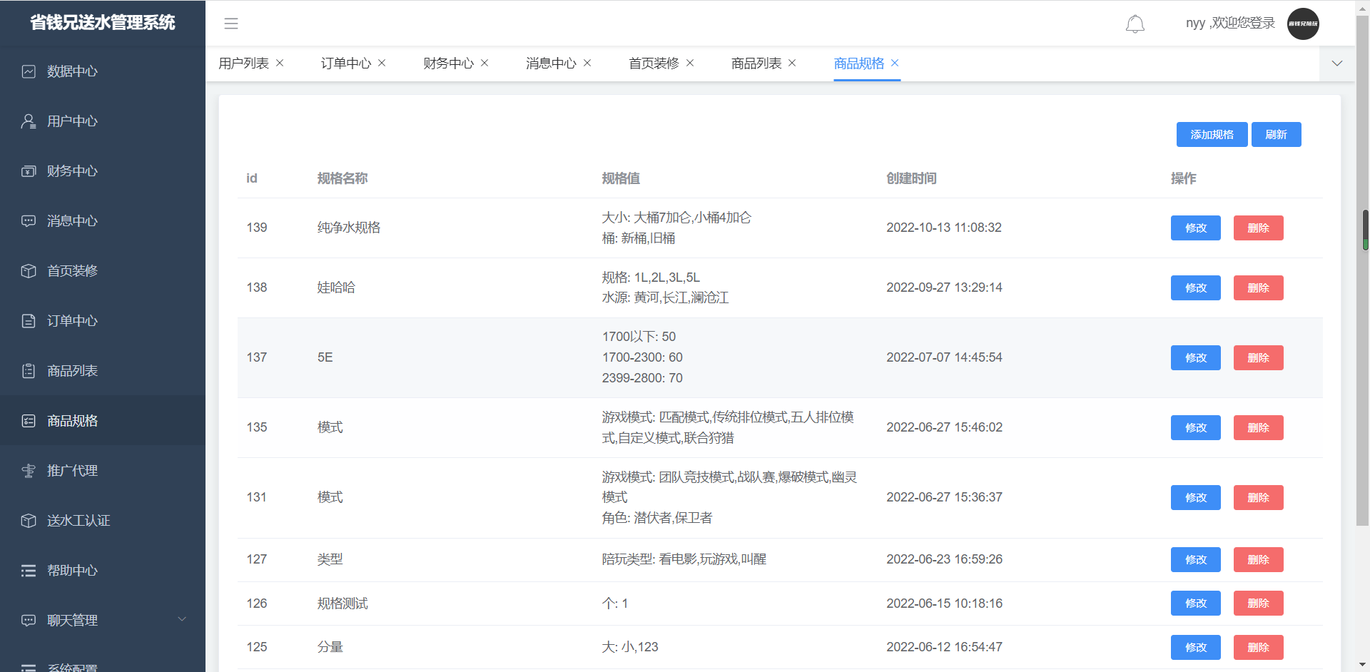Open 数据中心 via its sidebar icon

pyautogui.click(x=29, y=71)
